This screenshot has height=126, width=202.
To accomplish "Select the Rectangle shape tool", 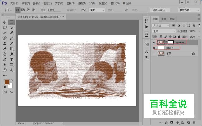I will [x=11, y=65].
